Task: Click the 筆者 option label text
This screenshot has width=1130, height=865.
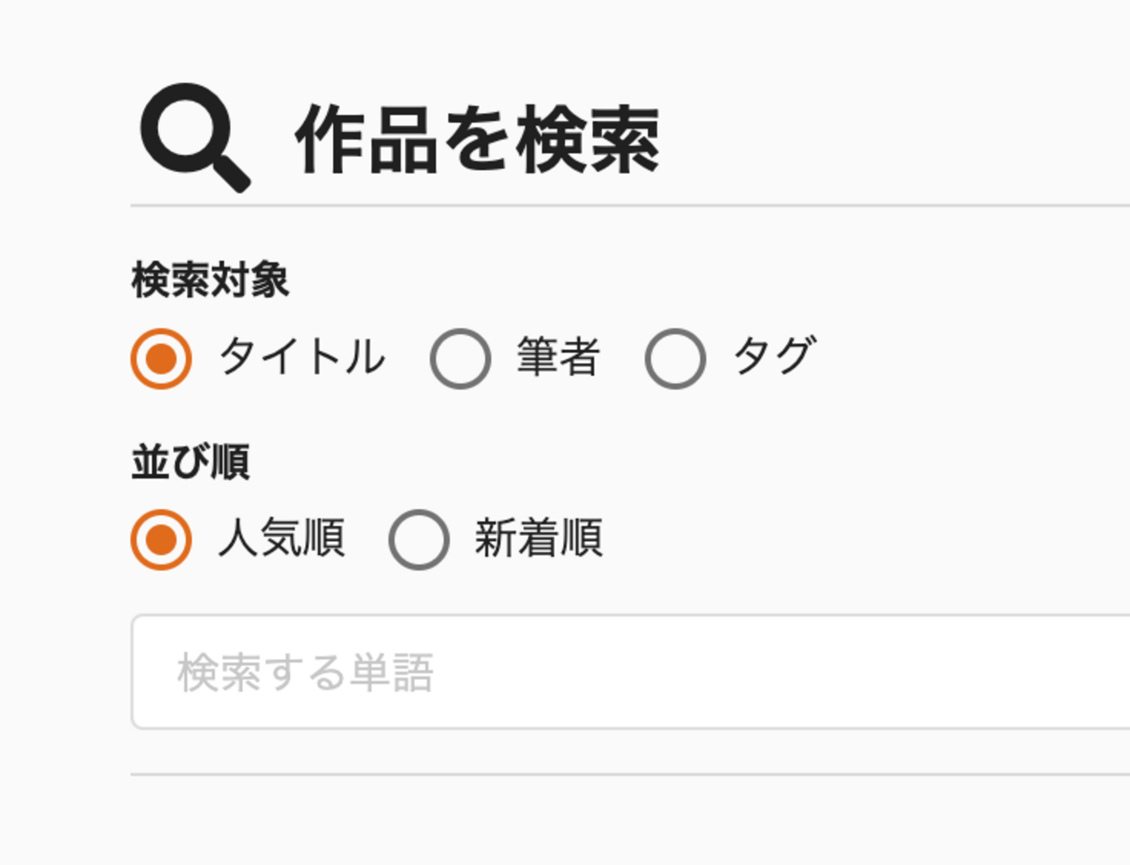Action: click(558, 357)
